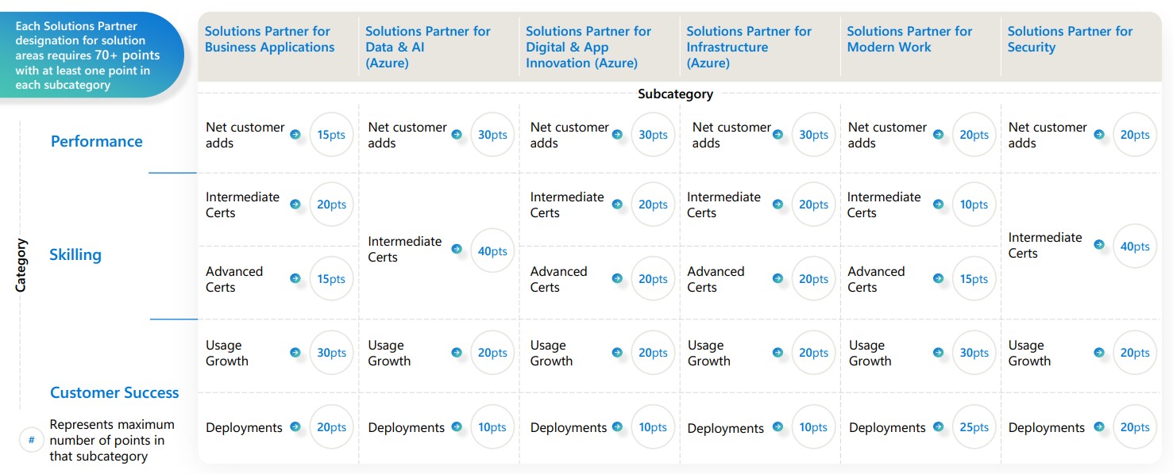Click the Customer Success category label
Screen dimensions: 1173x474
(x=114, y=392)
